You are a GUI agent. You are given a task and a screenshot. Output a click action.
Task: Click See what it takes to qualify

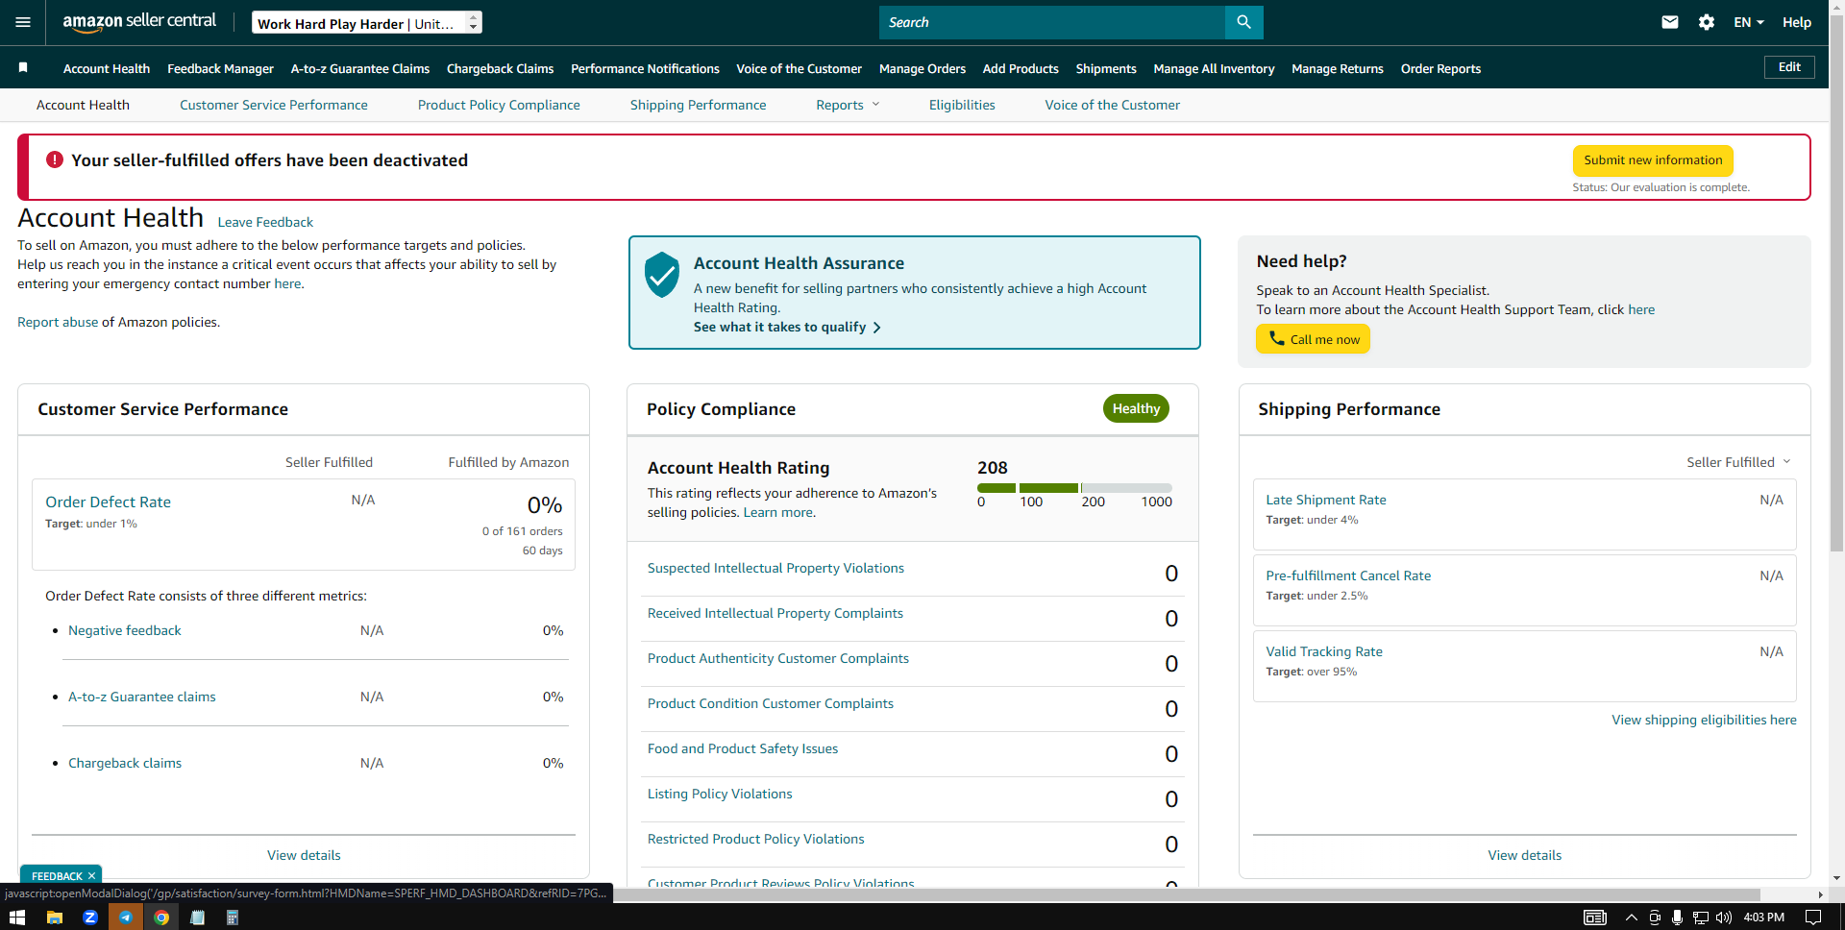787,327
